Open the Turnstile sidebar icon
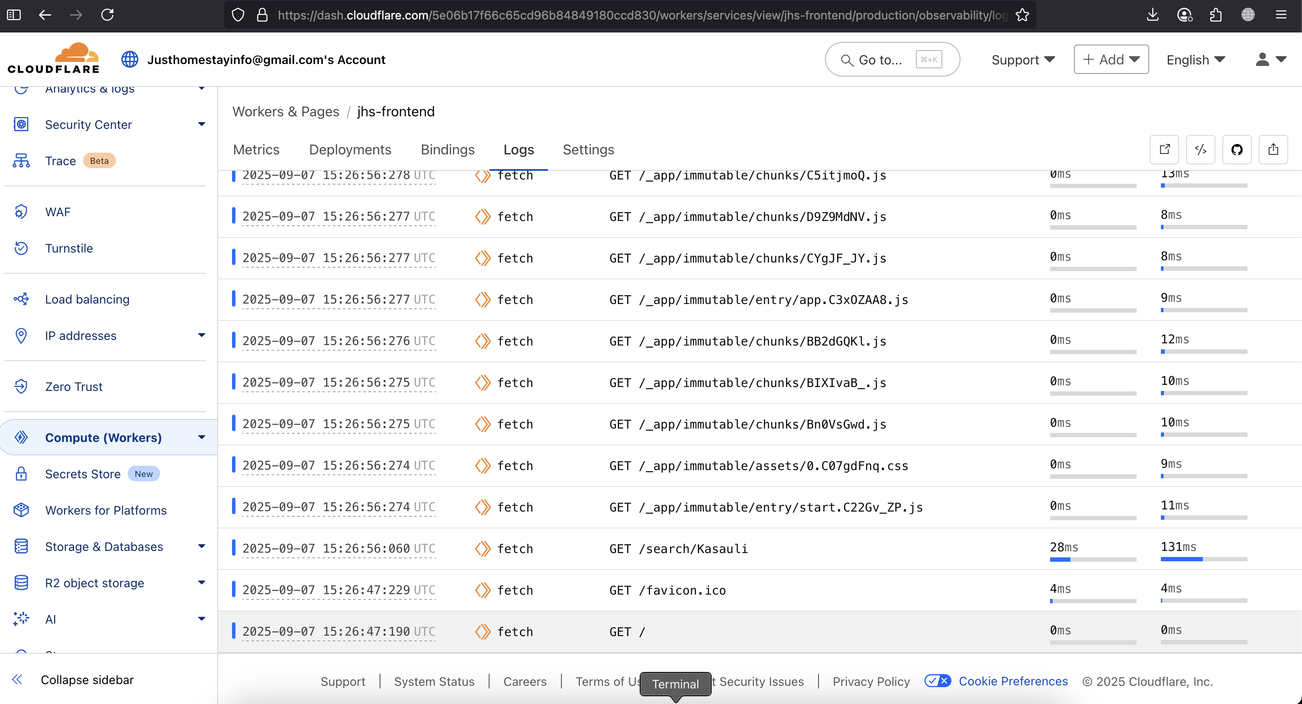Screen dimensions: 1302x704 pos(21,248)
